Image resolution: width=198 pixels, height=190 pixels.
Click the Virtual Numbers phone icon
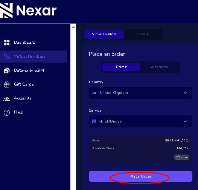pyautogui.click(x=7, y=56)
